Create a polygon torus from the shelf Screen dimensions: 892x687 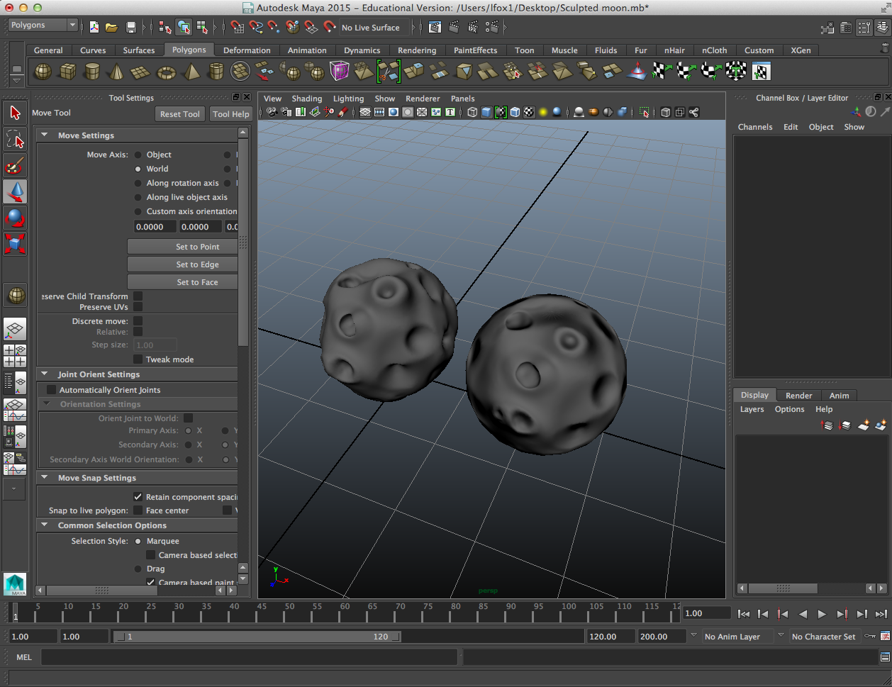click(x=166, y=72)
